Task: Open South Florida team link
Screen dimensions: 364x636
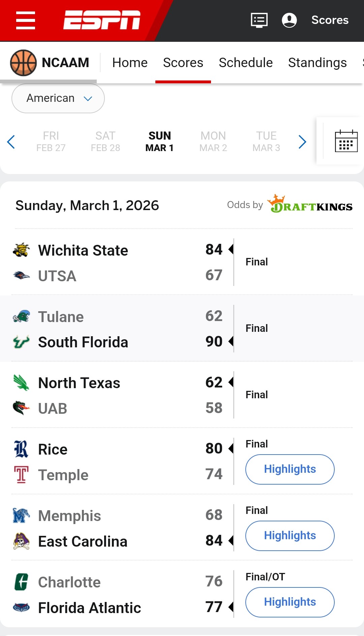Action: click(83, 342)
